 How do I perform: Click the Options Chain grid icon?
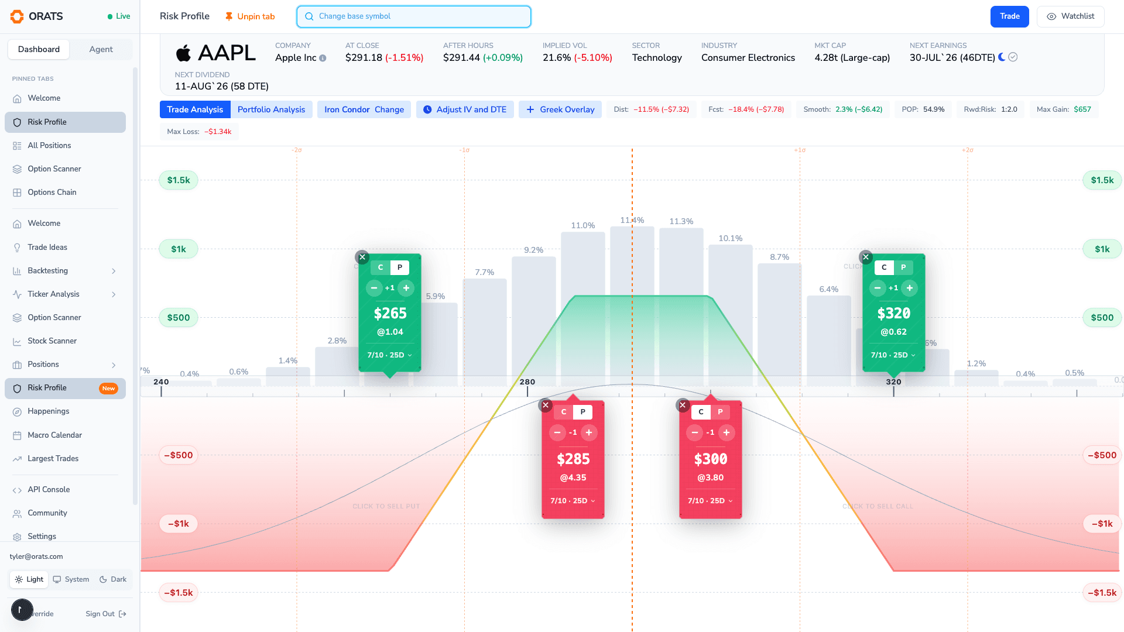[17, 193]
